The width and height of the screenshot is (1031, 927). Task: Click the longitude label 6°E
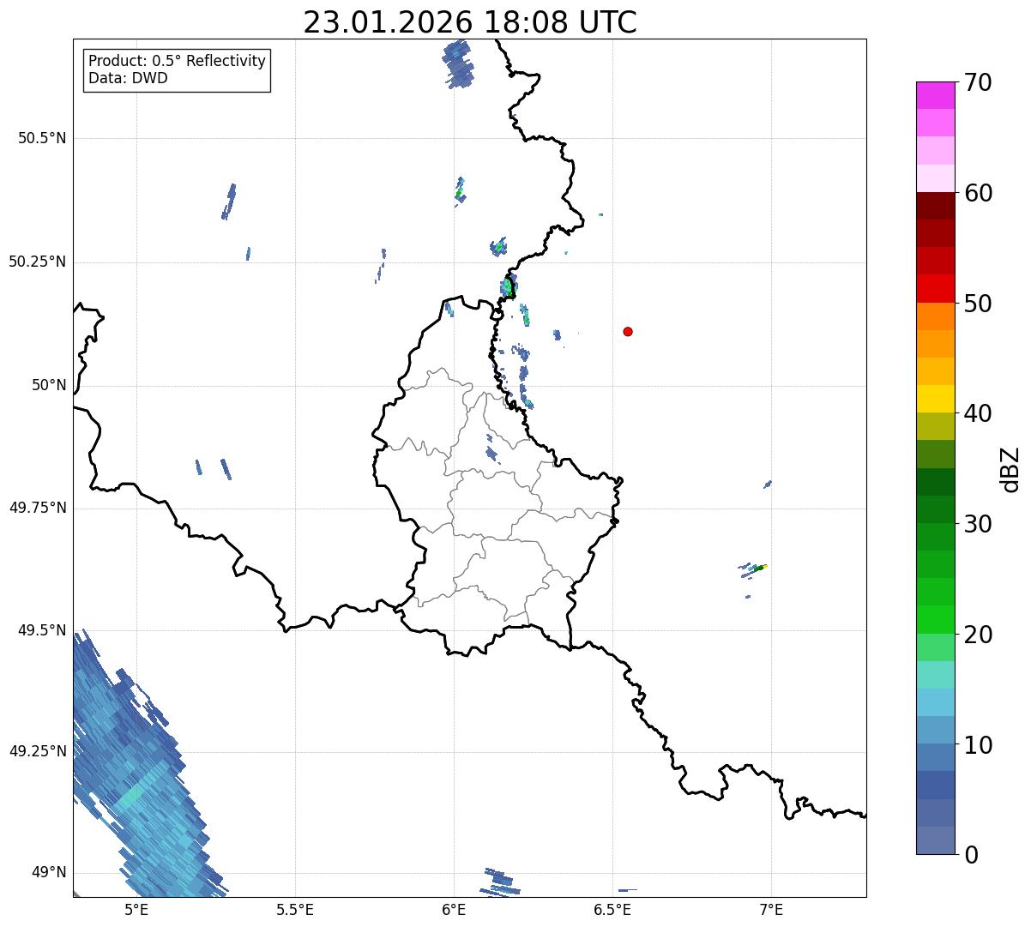455,909
